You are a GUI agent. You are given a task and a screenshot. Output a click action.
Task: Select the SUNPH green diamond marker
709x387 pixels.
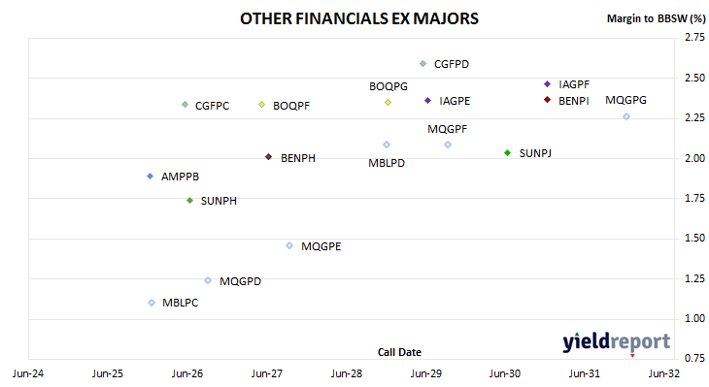pos(190,200)
